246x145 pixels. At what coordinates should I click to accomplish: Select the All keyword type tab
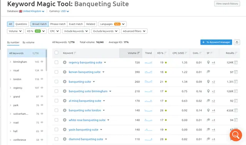[x=10, y=24]
